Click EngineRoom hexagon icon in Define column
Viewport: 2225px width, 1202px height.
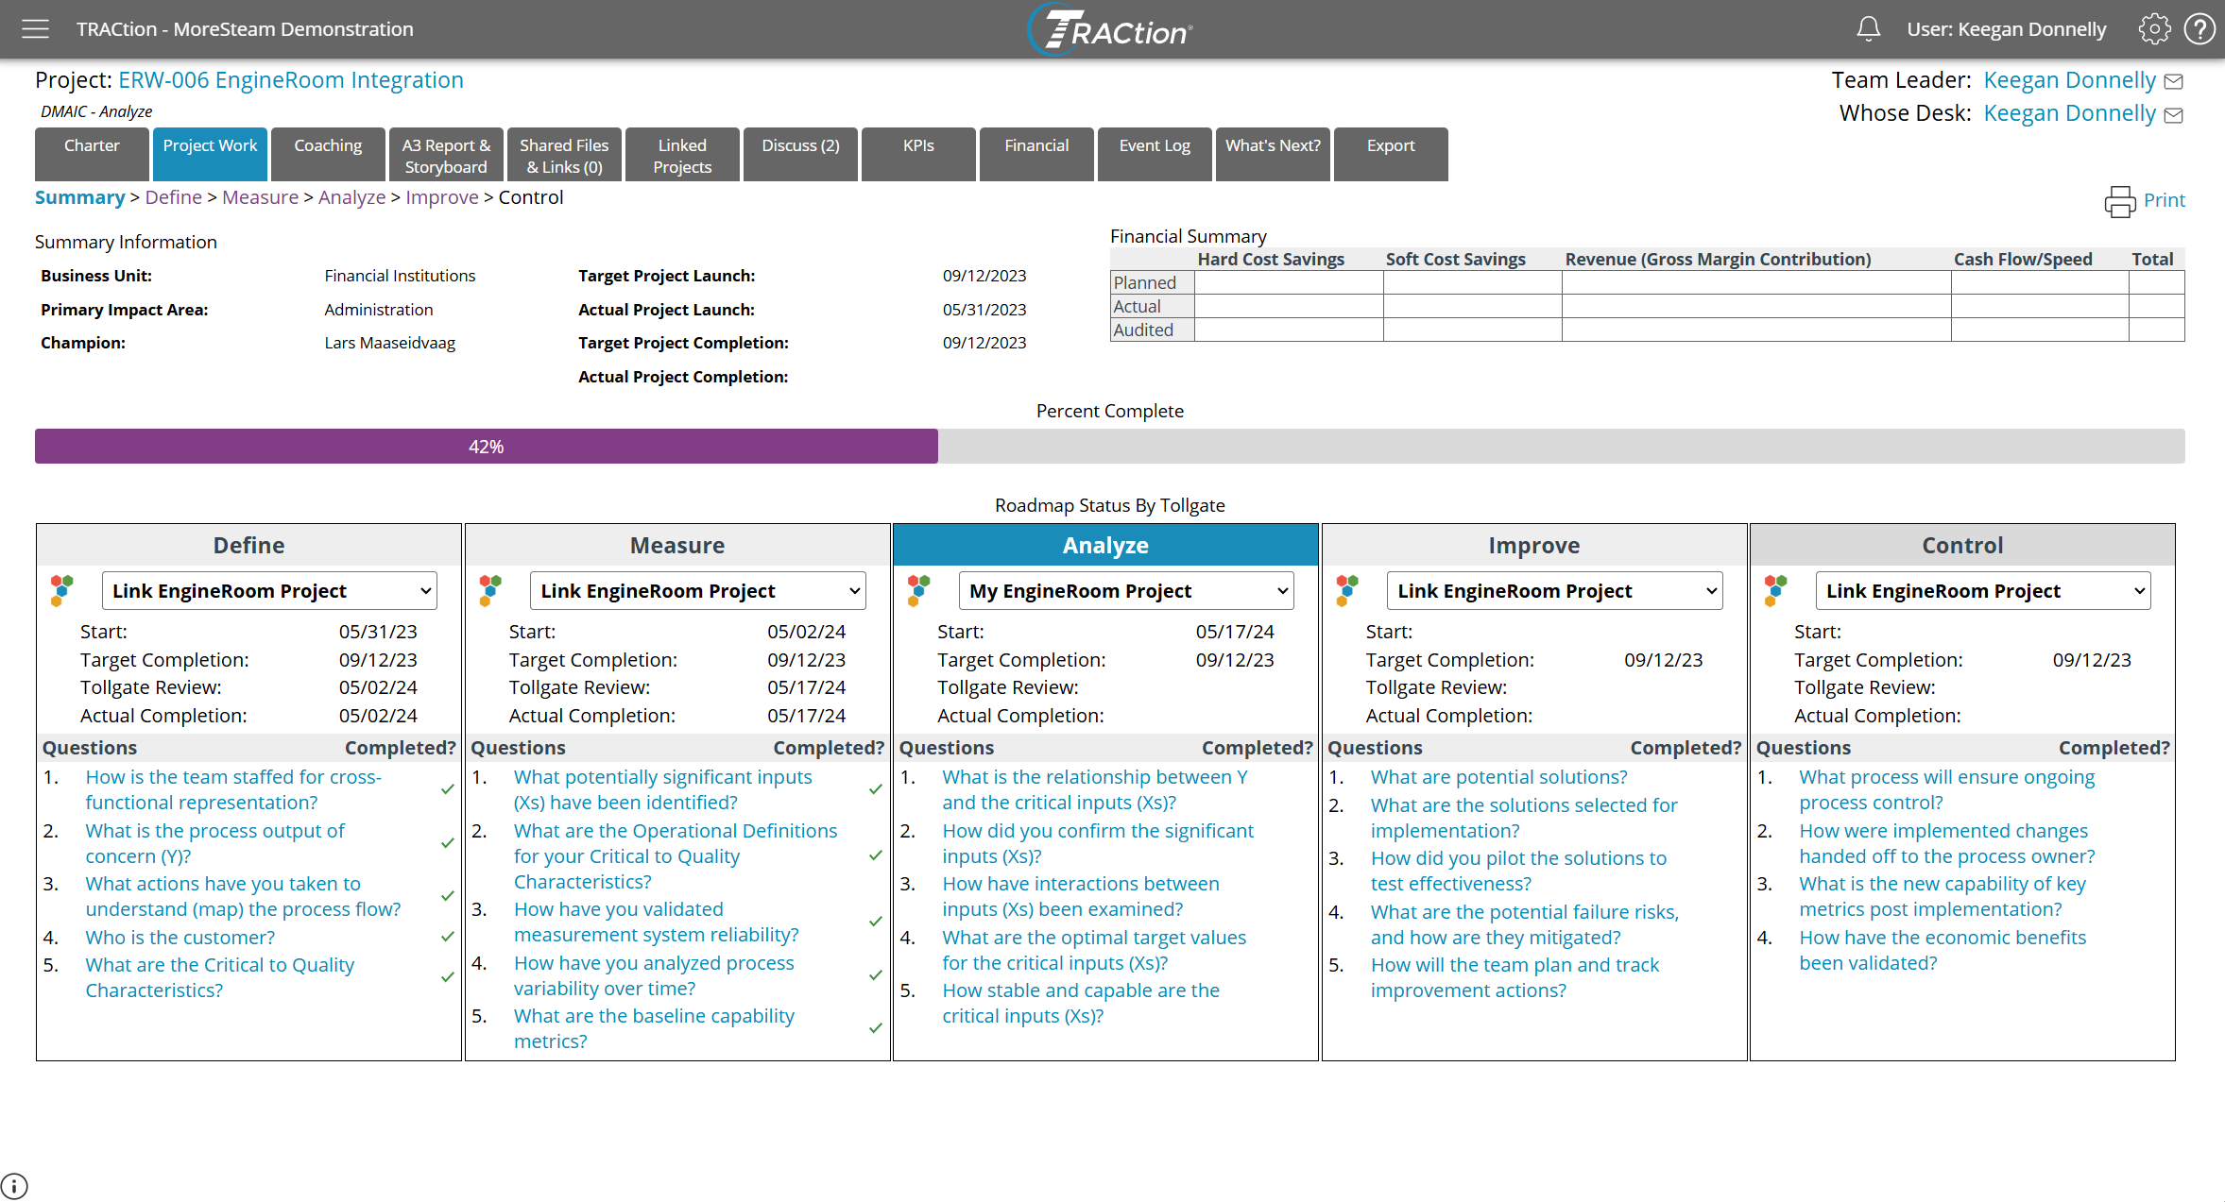click(62, 590)
